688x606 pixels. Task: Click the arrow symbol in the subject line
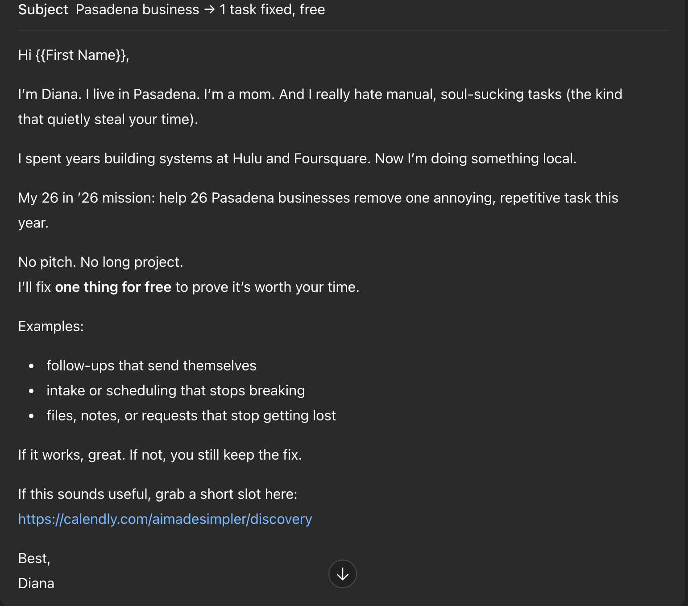pos(209,10)
